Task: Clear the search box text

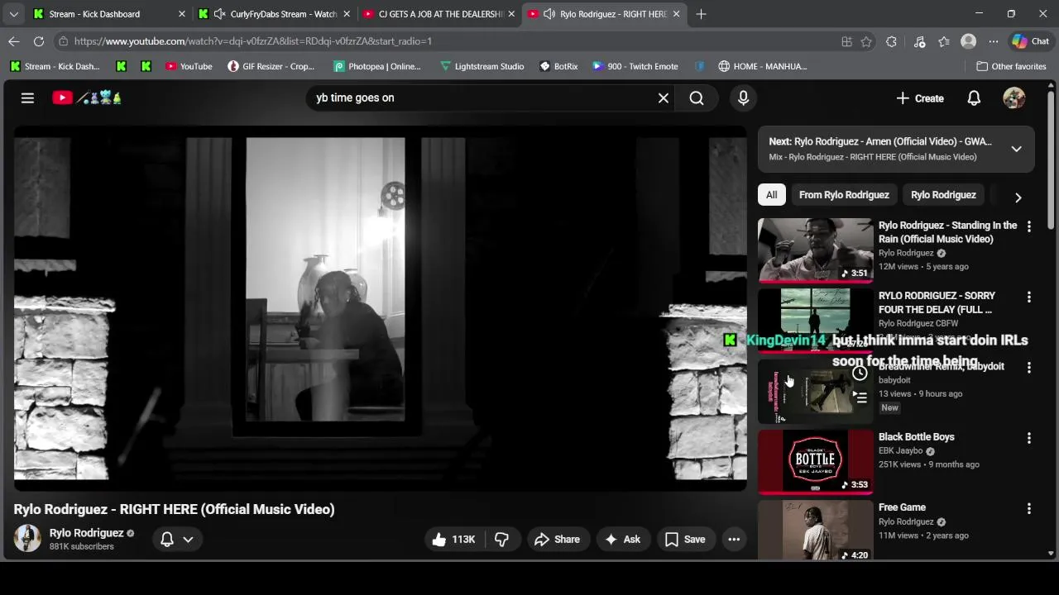Action: click(x=663, y=98)
